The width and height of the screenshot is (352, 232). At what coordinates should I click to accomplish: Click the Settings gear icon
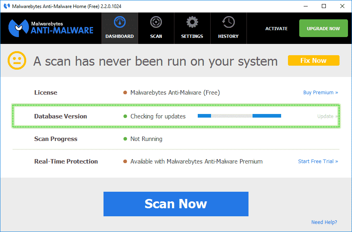tap(192, 22)
